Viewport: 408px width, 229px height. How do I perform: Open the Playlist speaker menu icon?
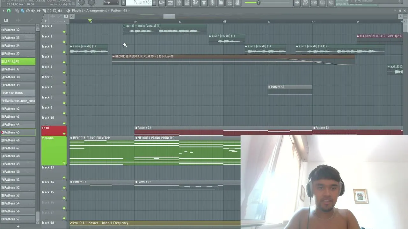(x=68, y=10)
